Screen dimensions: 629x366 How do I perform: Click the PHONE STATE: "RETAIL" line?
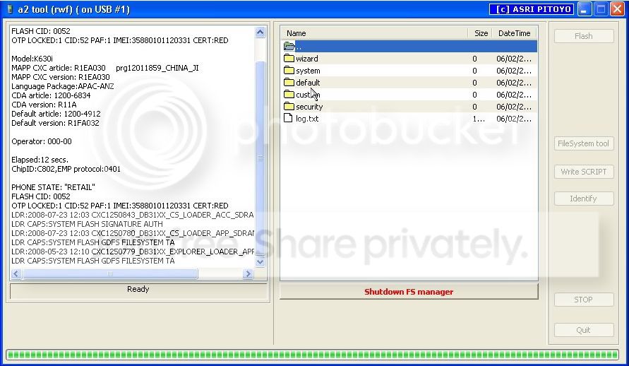(53, 187)
